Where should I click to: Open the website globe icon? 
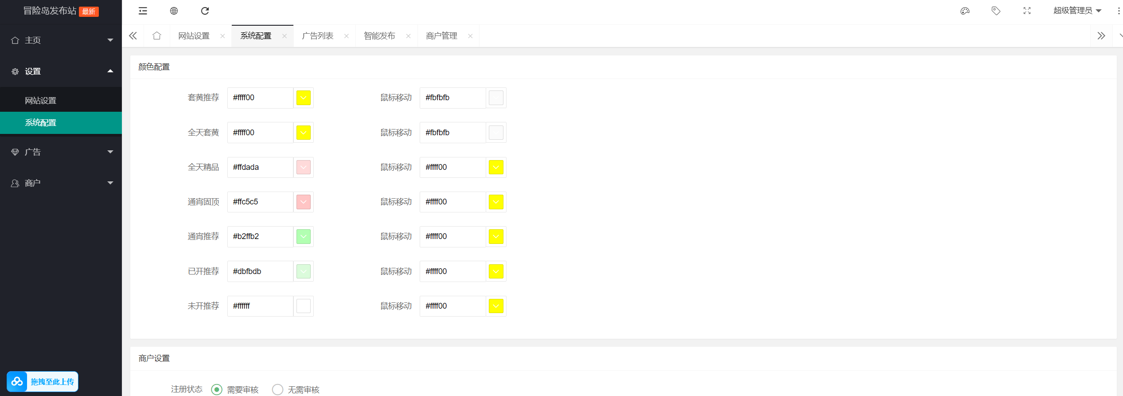174,11
